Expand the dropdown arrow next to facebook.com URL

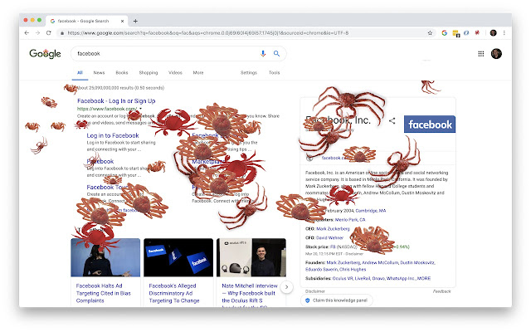(140, 109)
